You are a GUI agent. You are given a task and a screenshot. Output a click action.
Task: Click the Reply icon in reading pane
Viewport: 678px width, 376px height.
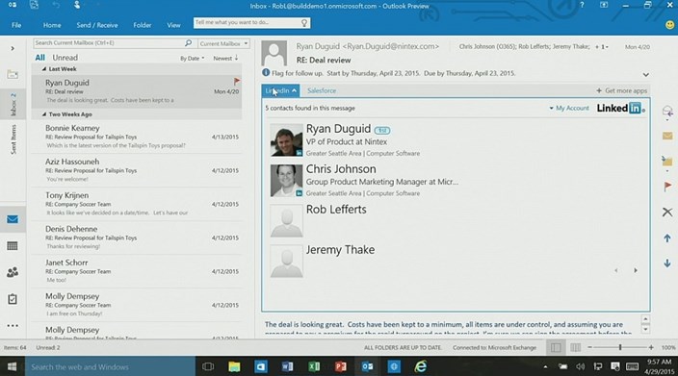667,112
